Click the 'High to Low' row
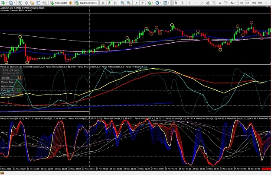The height and width of the screenshot is (175, 271). tap(11, 86)
